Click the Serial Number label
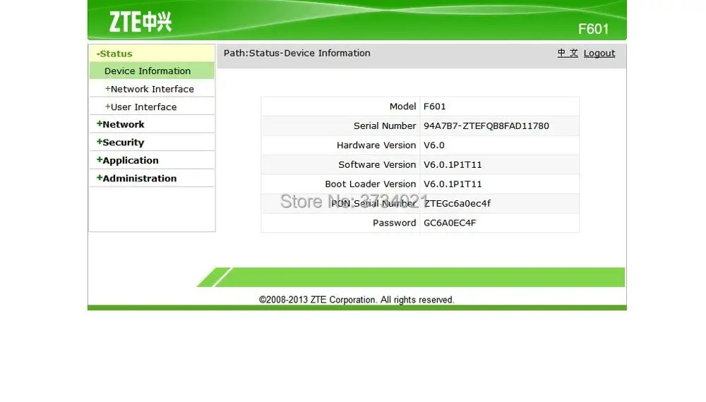This screenshot has height=402, width=706. tap(385, 126)
